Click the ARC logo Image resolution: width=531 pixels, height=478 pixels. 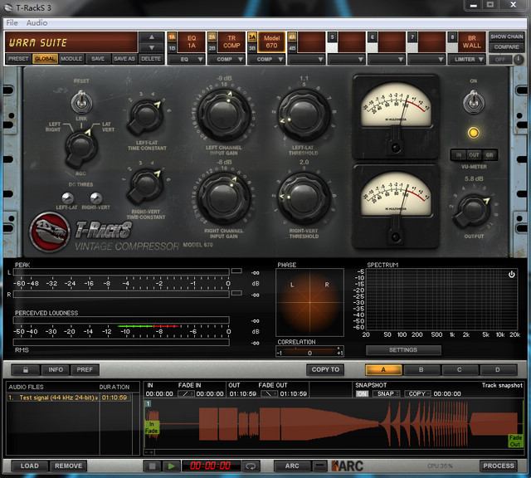pos(347,466)
